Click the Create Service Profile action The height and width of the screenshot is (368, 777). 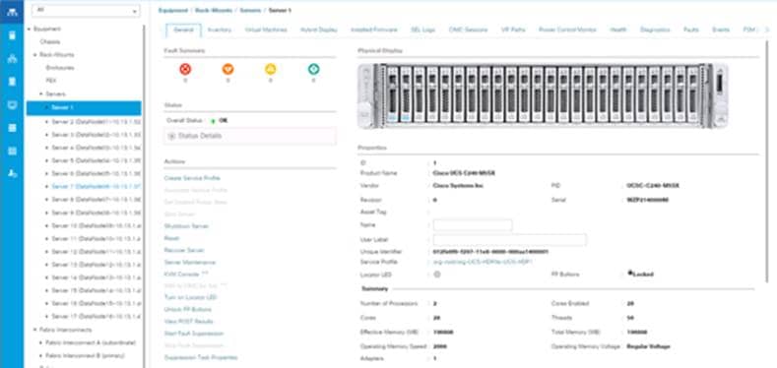[192, 178]
